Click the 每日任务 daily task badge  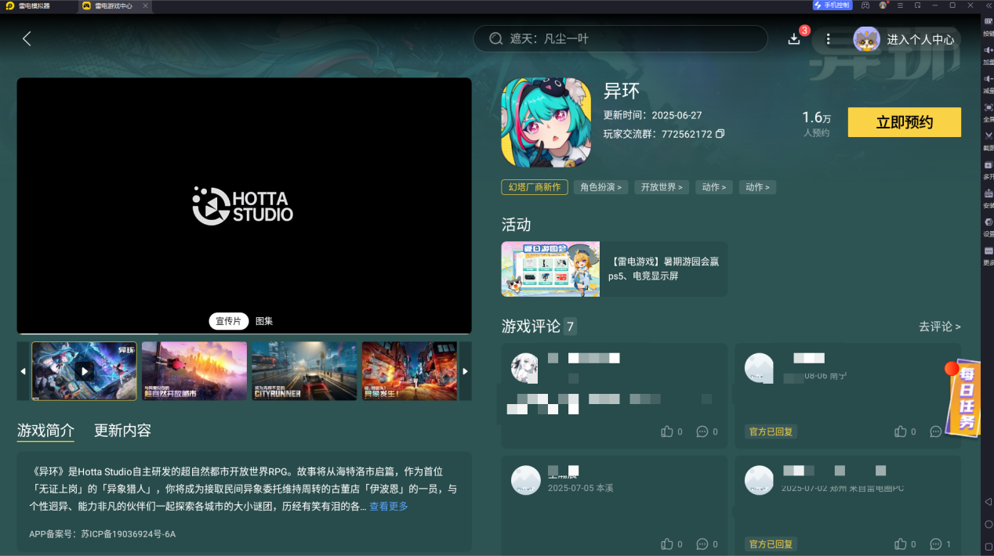coord(963,399)
